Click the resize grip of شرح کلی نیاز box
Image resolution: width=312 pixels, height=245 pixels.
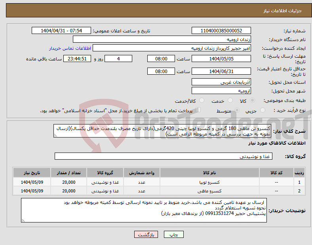[x=55, y=136]
